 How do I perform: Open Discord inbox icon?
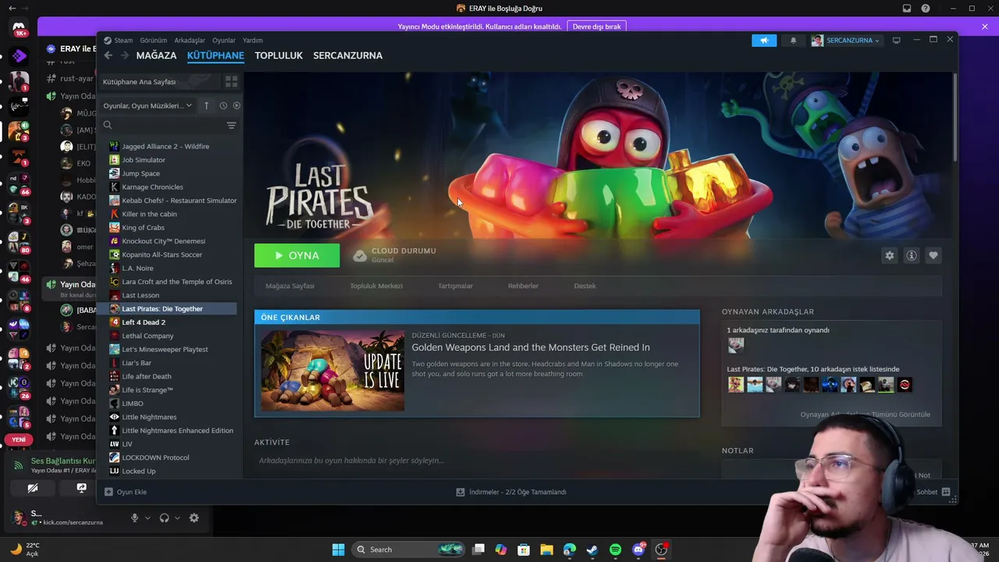907,9
